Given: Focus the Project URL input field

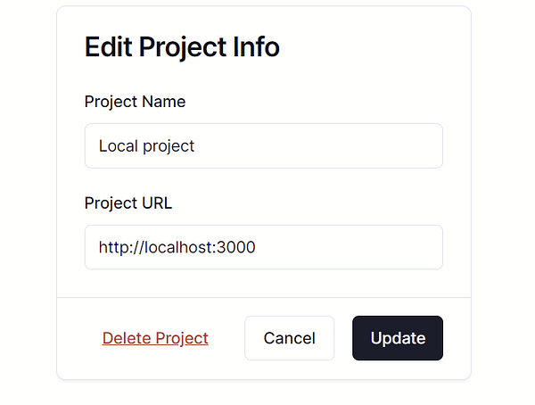Looking at the screenshot, I should click(263, 247).
